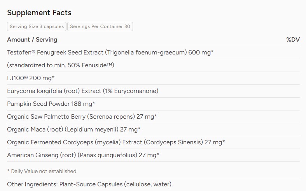Image resolution: width=306 pixels, height=191 pixels.
Task: Click the Organic Saw Palmetto Berry row
Action: click(154, 117)
